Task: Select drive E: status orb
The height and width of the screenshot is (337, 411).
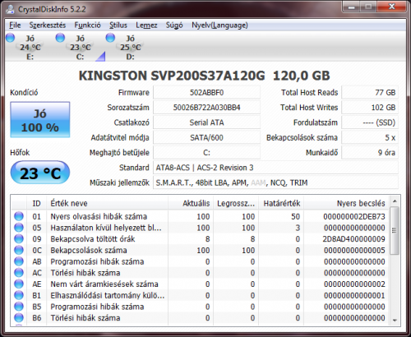Action: click(x=10, y=38)
